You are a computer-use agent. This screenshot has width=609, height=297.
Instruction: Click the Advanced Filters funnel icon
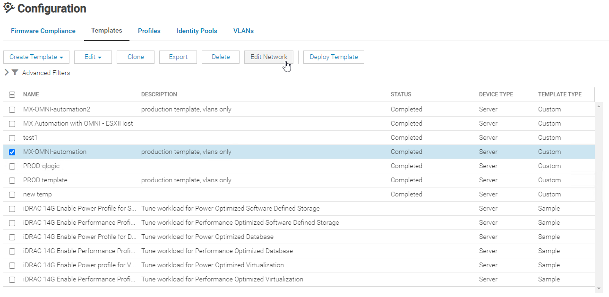(15, 73)
